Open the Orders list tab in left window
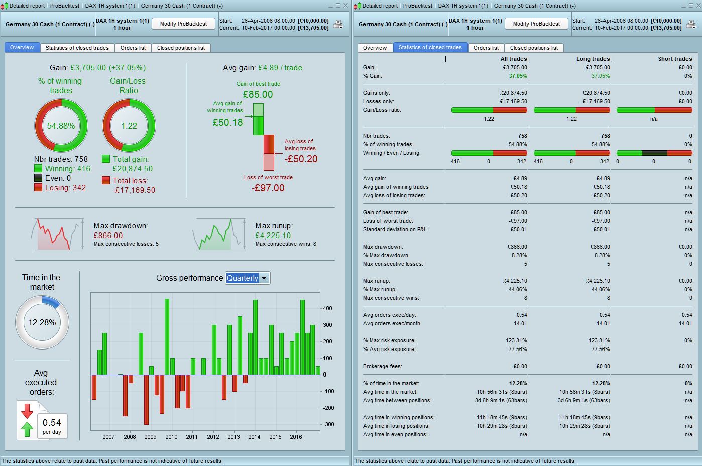This screenshot has height=466, width=702. point(133,48)
